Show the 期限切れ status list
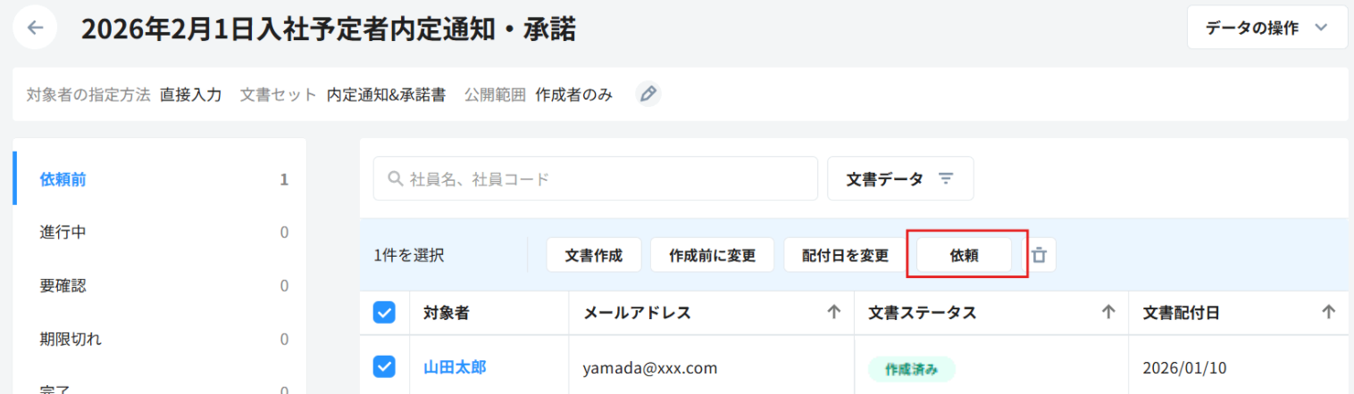 point(71,340)
